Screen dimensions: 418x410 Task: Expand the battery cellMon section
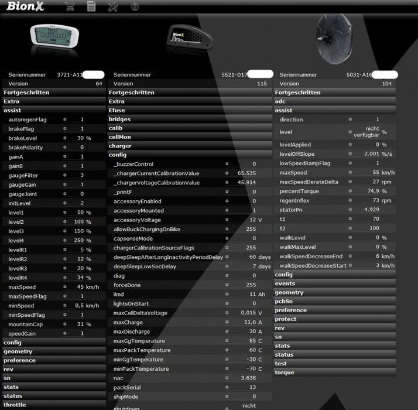[190, 137]
